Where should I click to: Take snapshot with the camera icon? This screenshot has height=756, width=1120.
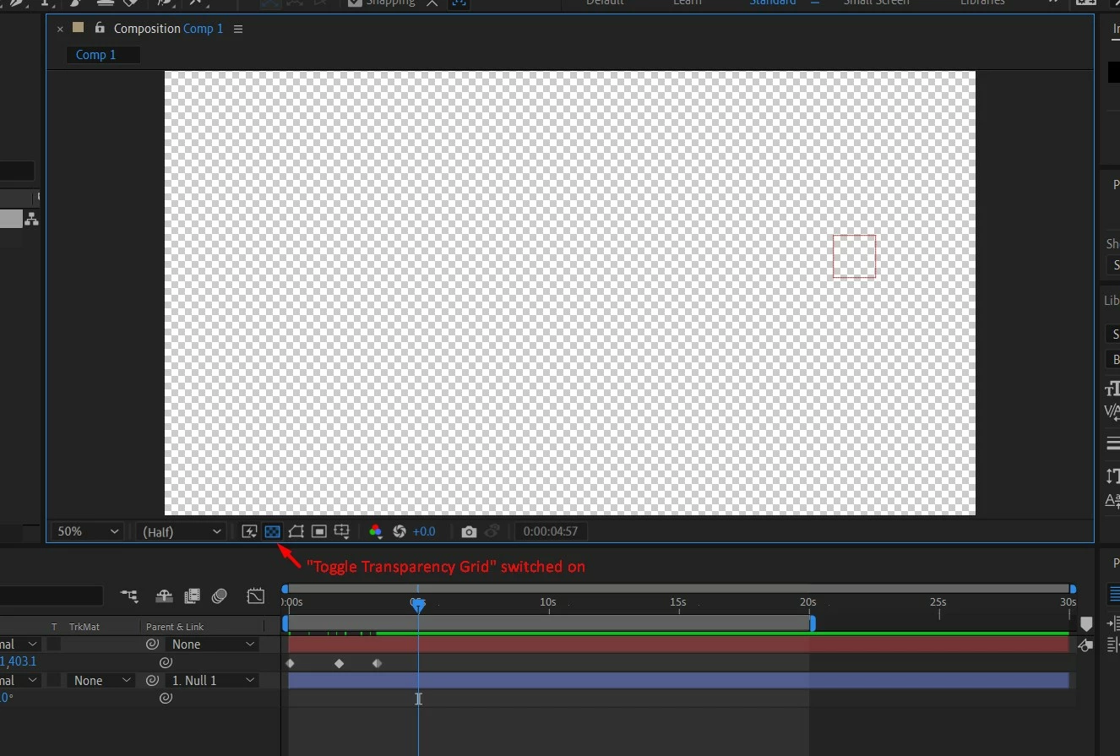[x=469, y=531]
